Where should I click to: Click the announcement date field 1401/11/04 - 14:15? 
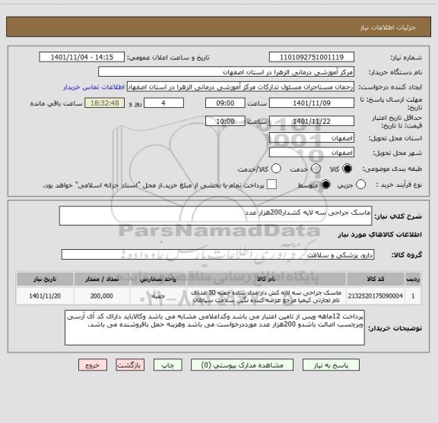(82, 57)
